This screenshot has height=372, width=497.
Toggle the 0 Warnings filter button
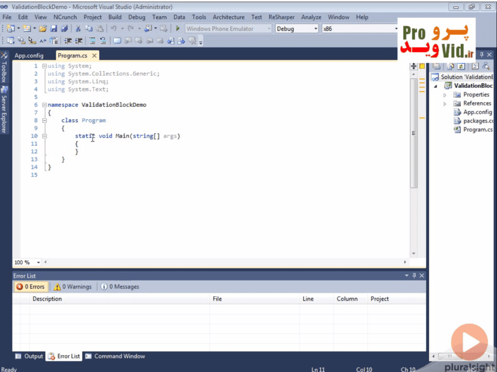pos(72,287)
